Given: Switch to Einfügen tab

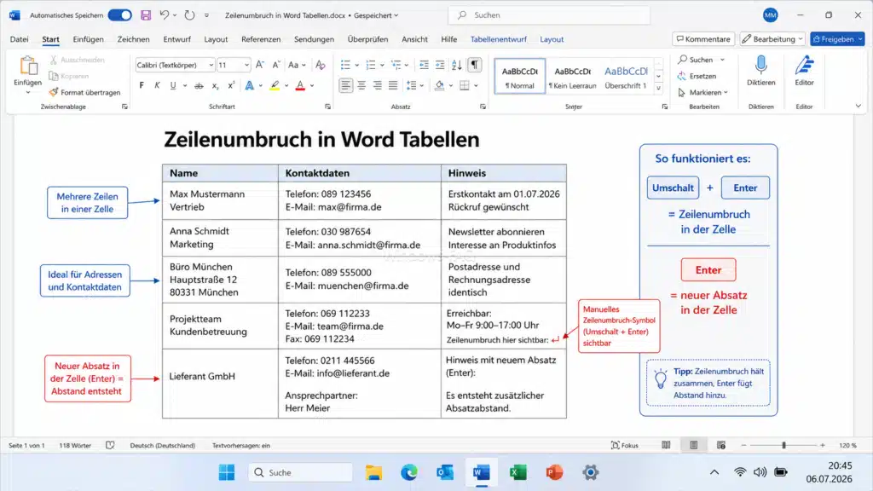Looking at the screenshot, I should pyautogui.click(x=88, y=39).
